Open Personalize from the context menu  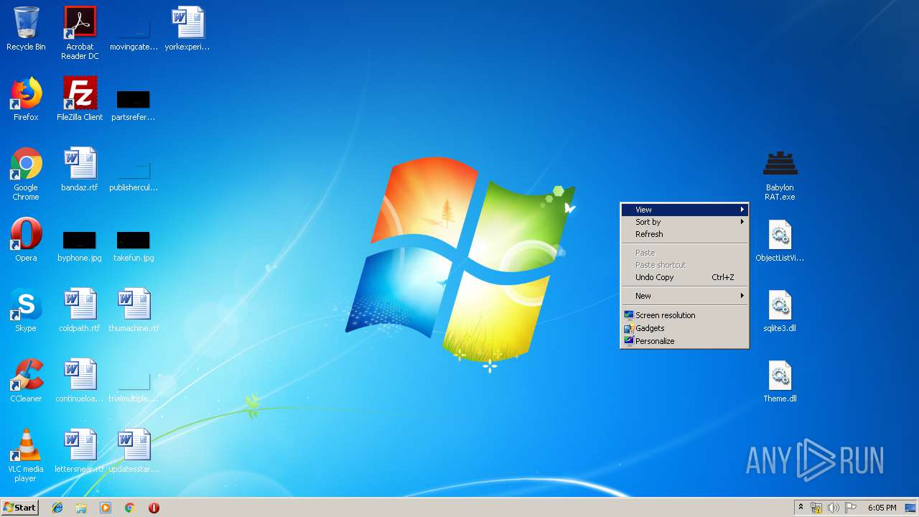tap(685, 341)
